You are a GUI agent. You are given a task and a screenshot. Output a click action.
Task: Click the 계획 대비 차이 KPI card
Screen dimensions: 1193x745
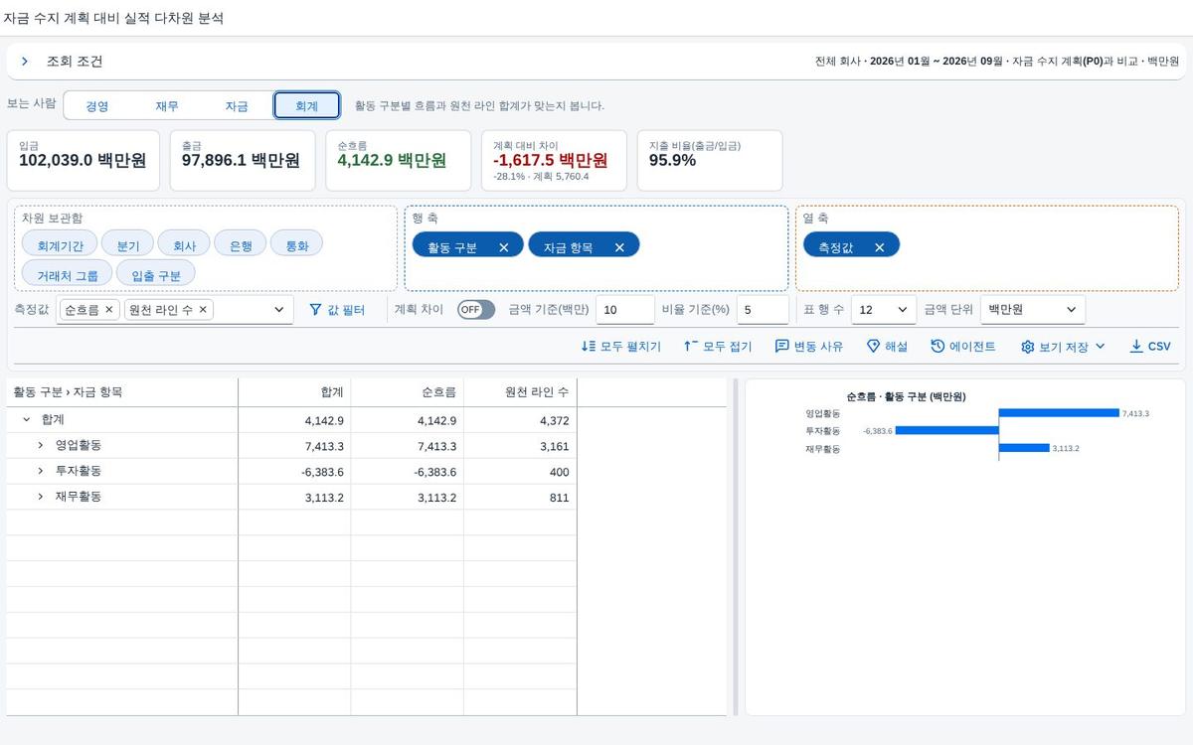554,161
